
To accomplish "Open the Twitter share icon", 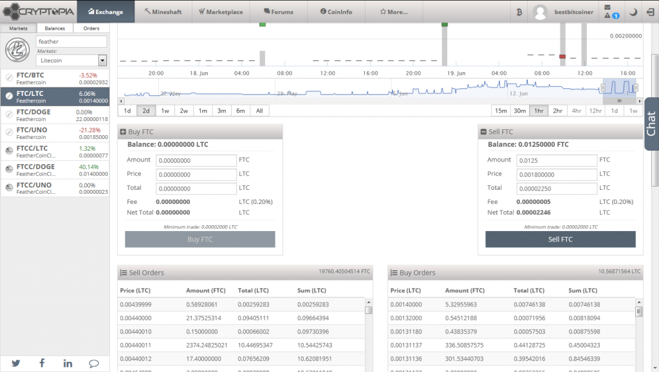I will click(16, 363).
